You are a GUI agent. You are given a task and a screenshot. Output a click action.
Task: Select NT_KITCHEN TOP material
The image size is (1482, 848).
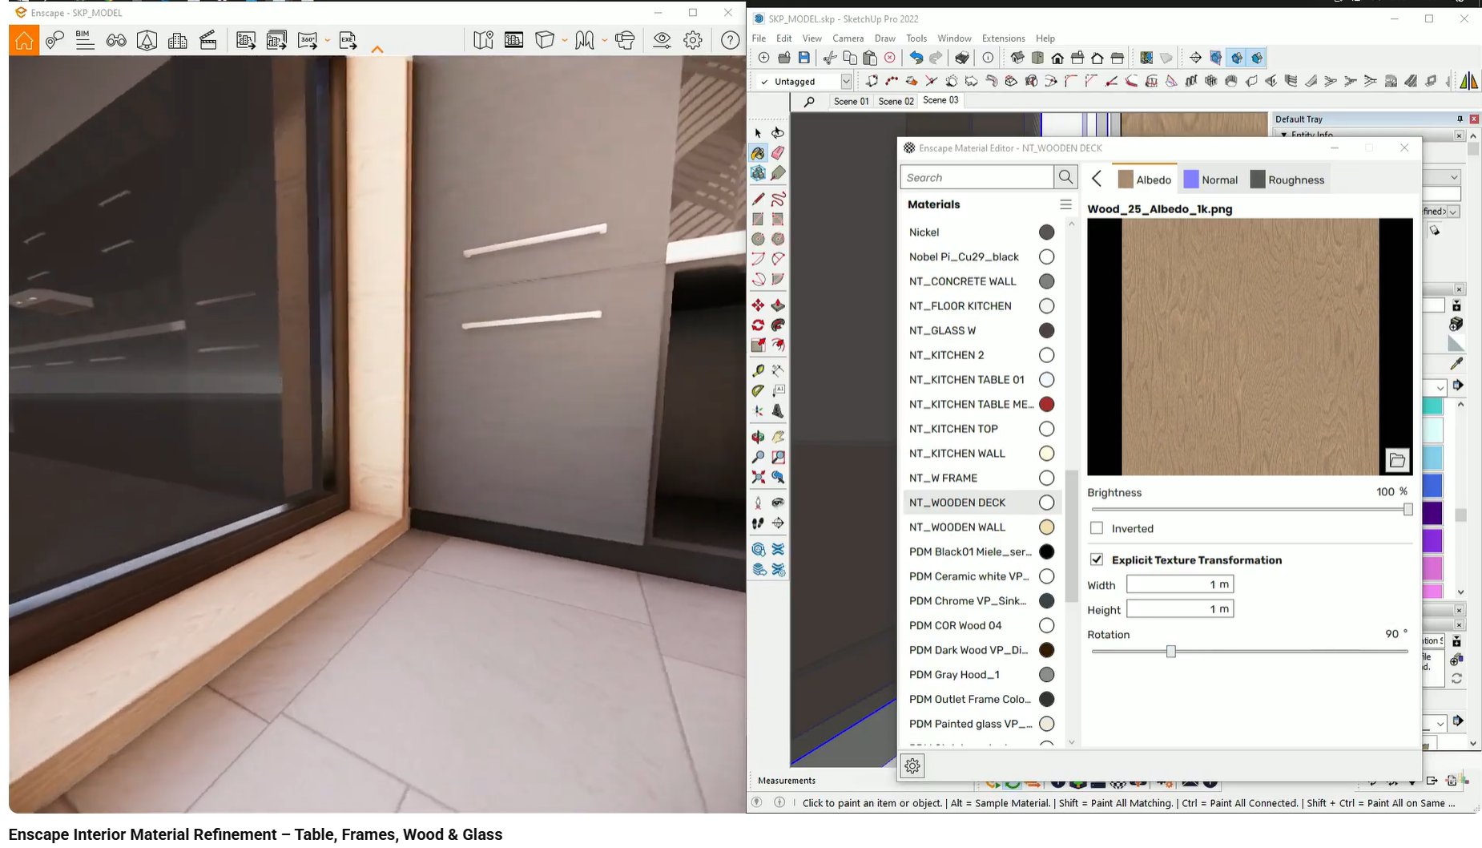point(952,428)
